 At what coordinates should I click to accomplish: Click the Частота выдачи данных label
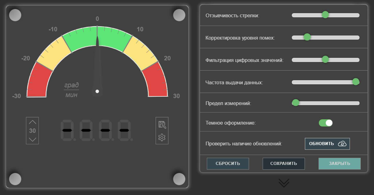234,83
